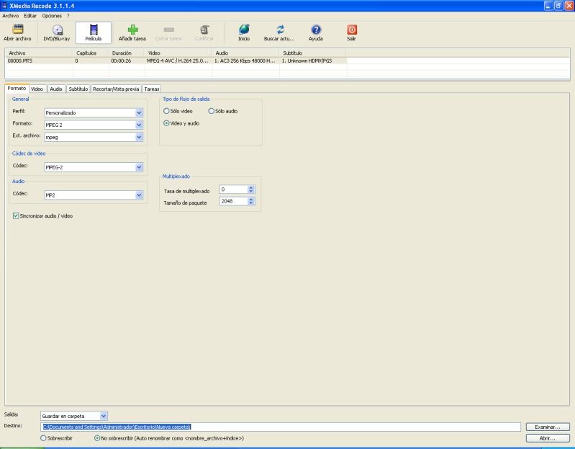Viewport: 575px width, 449px height.
Task: Click the AC3 256 Kbps audio cell
Action: coord(245,61)
